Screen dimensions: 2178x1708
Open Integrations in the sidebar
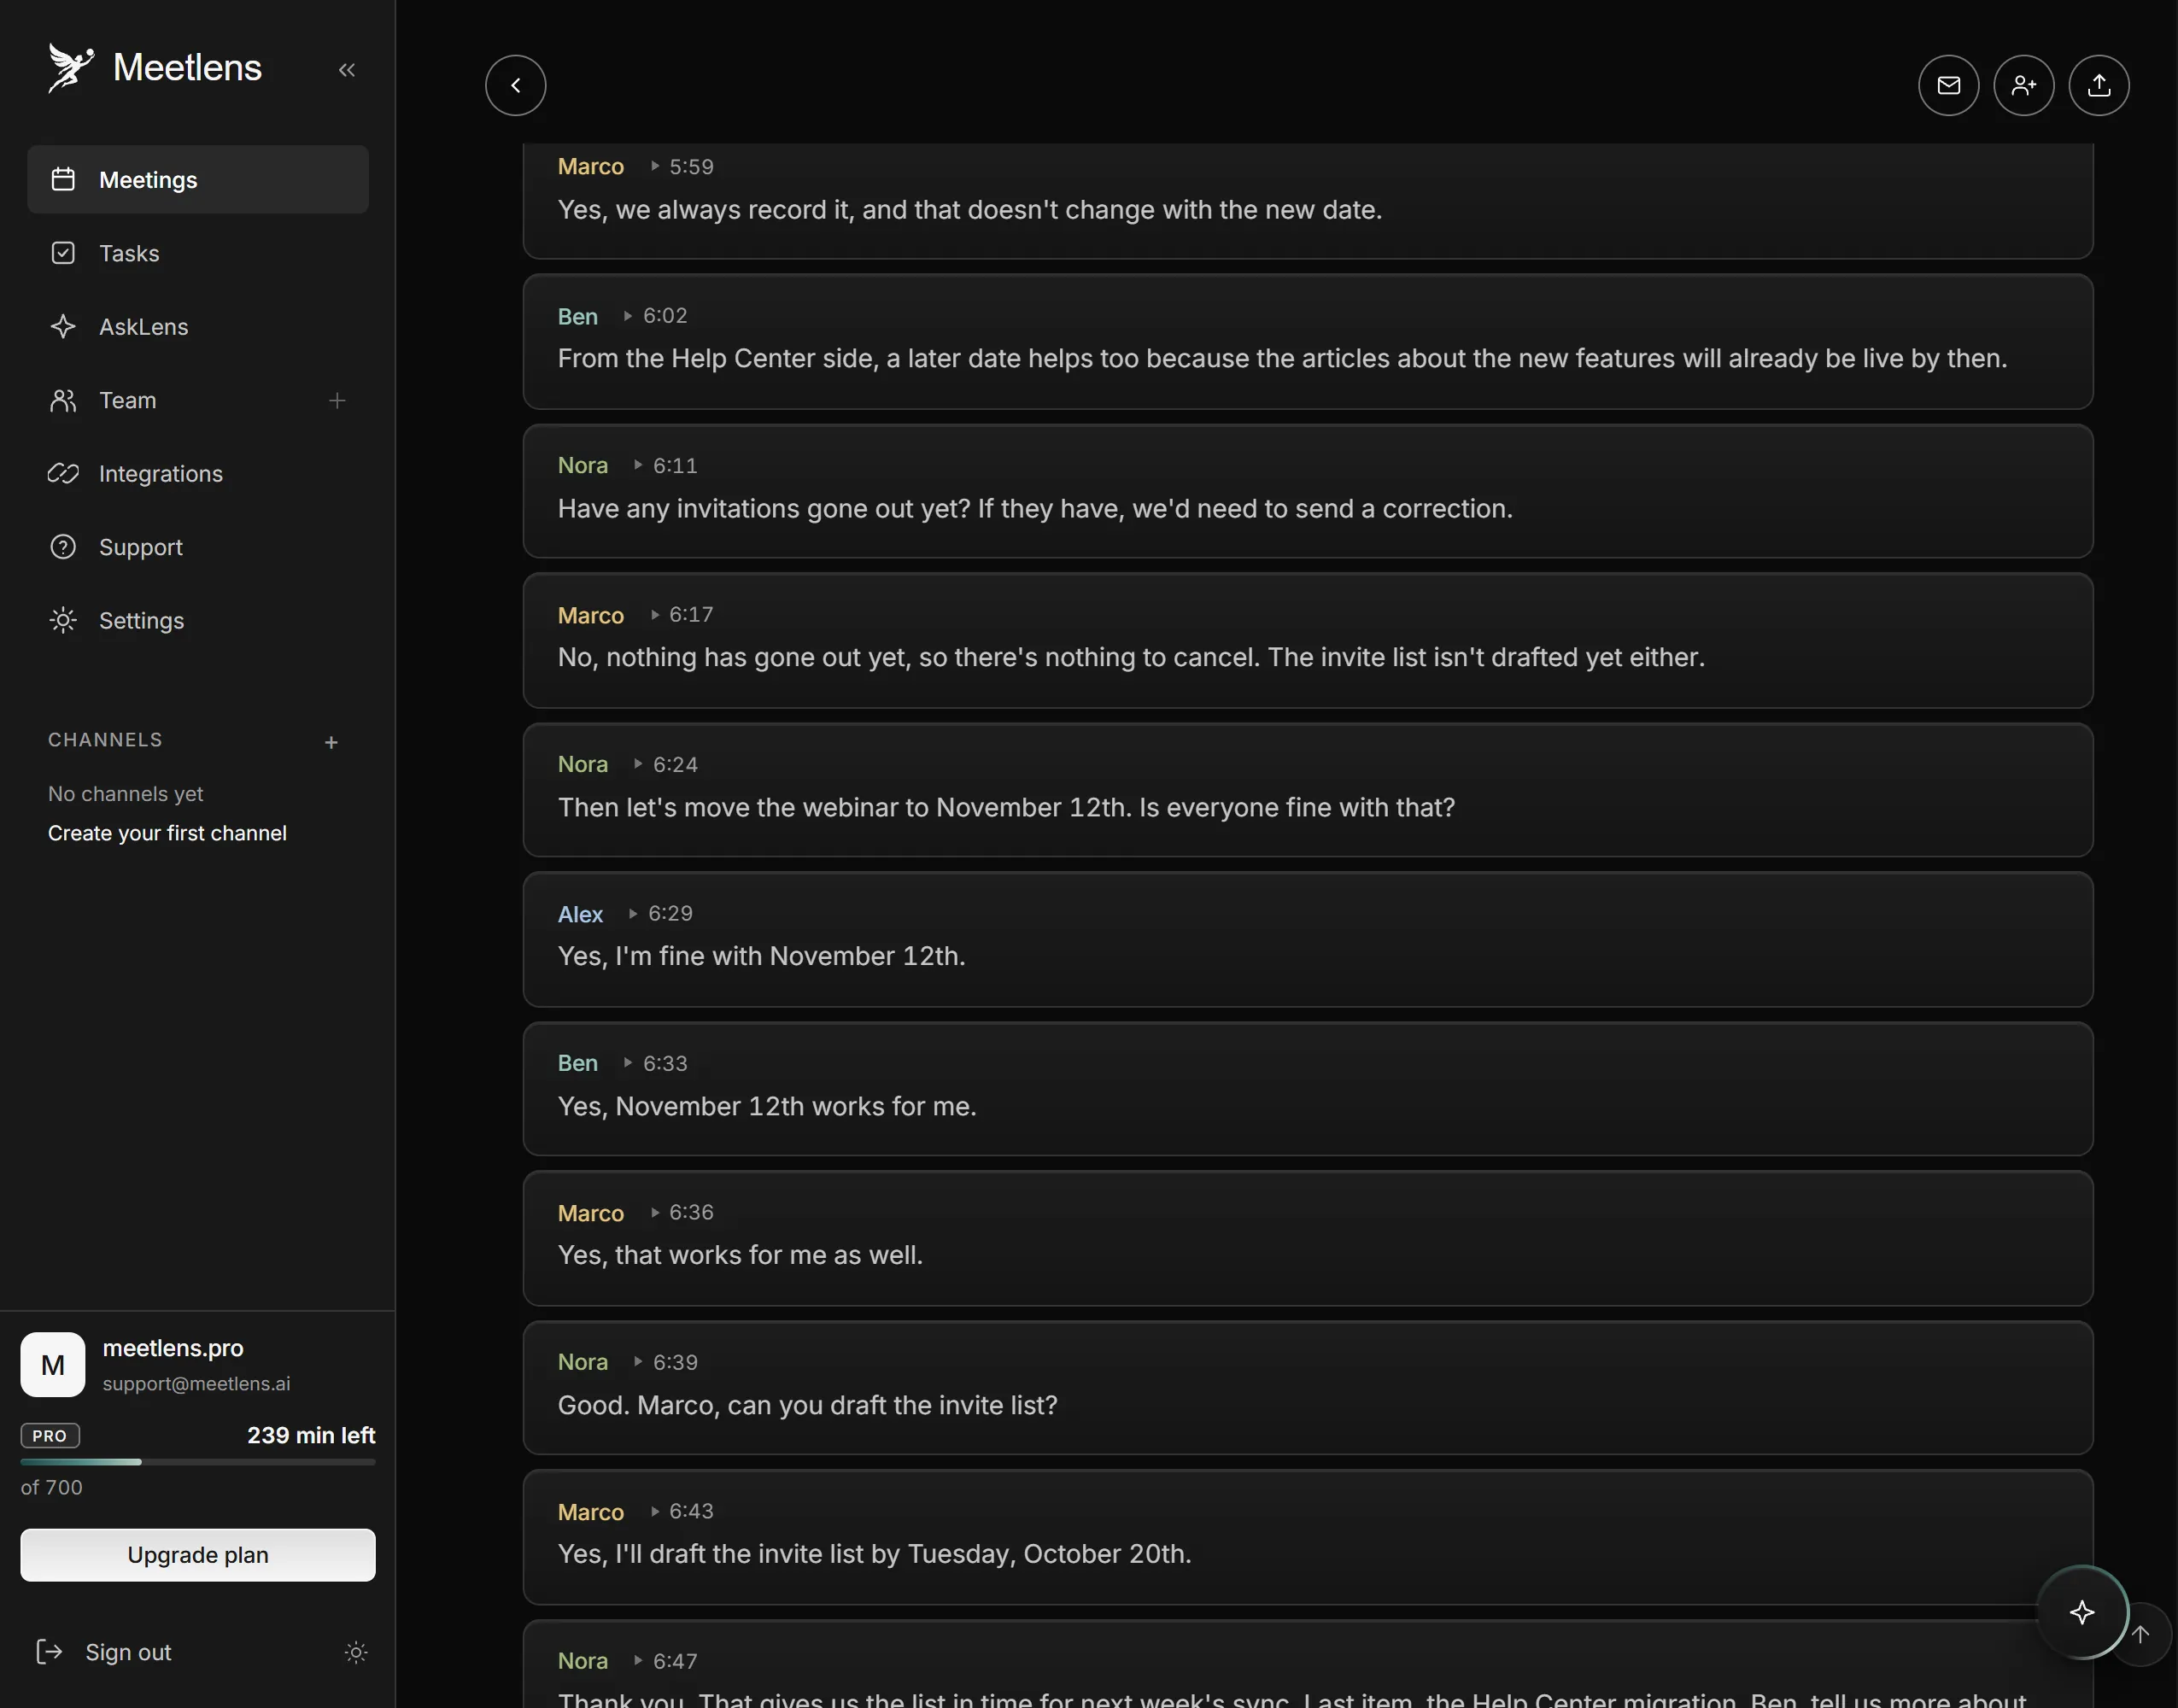click(x=198, y=473)
